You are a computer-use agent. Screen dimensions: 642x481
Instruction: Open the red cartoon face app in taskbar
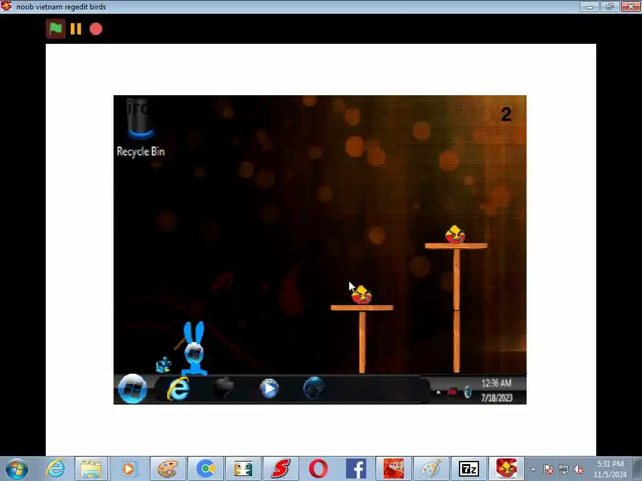pyautogui.click(x=394, y=468)
